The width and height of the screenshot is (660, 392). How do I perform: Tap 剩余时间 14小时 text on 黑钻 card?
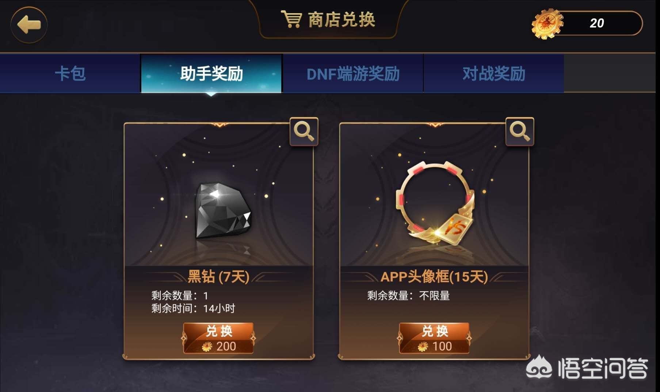(193, 308)
